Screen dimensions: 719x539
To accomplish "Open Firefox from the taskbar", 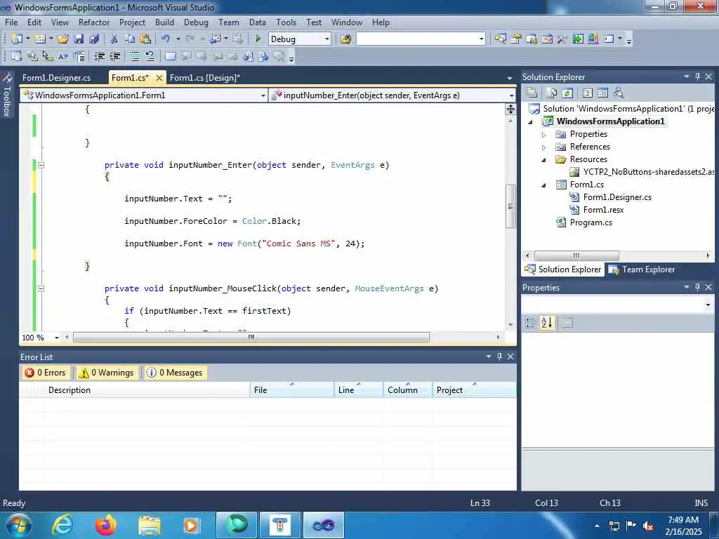I will tap(105, 525).
